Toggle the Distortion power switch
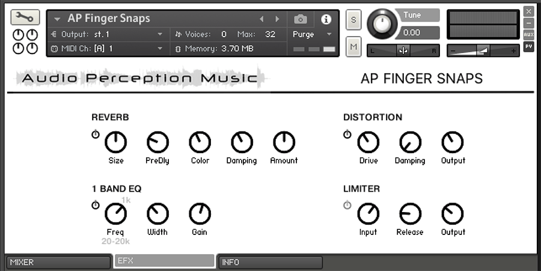541x271 pixels. (x=347, y=135)
